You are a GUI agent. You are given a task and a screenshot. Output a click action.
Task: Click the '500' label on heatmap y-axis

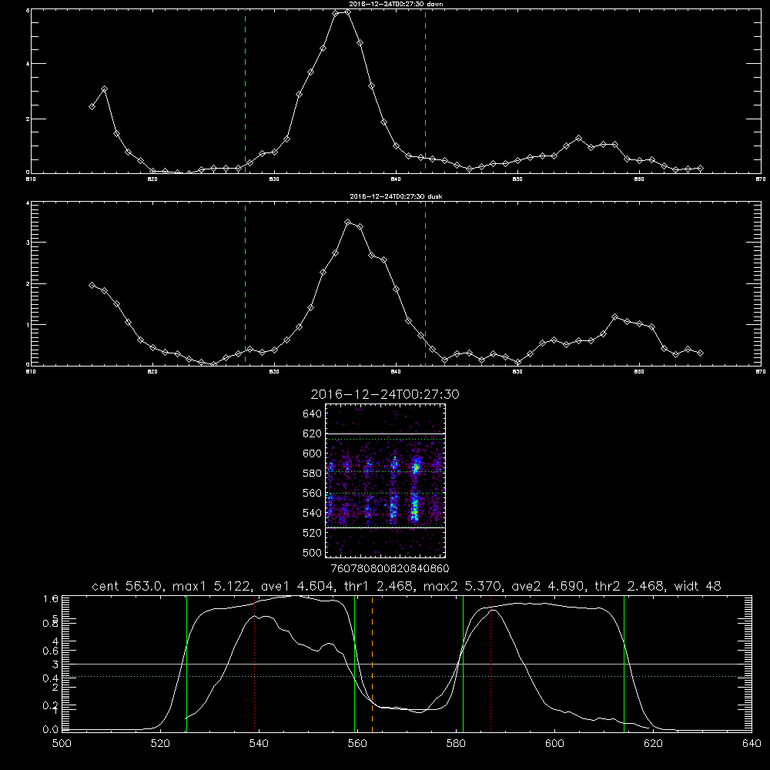[312, 553]
